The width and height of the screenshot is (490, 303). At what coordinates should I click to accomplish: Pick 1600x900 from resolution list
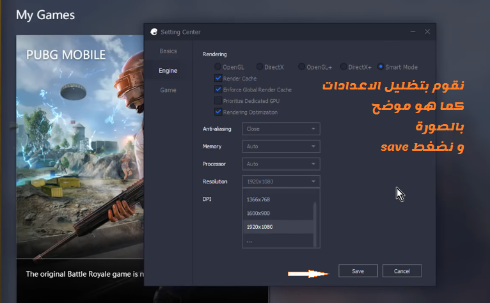point(278,213)
